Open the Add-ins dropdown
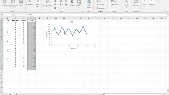169x95 pixels. 37,4
